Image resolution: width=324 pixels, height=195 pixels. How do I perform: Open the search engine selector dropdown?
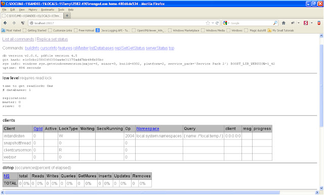click(229, 23)
